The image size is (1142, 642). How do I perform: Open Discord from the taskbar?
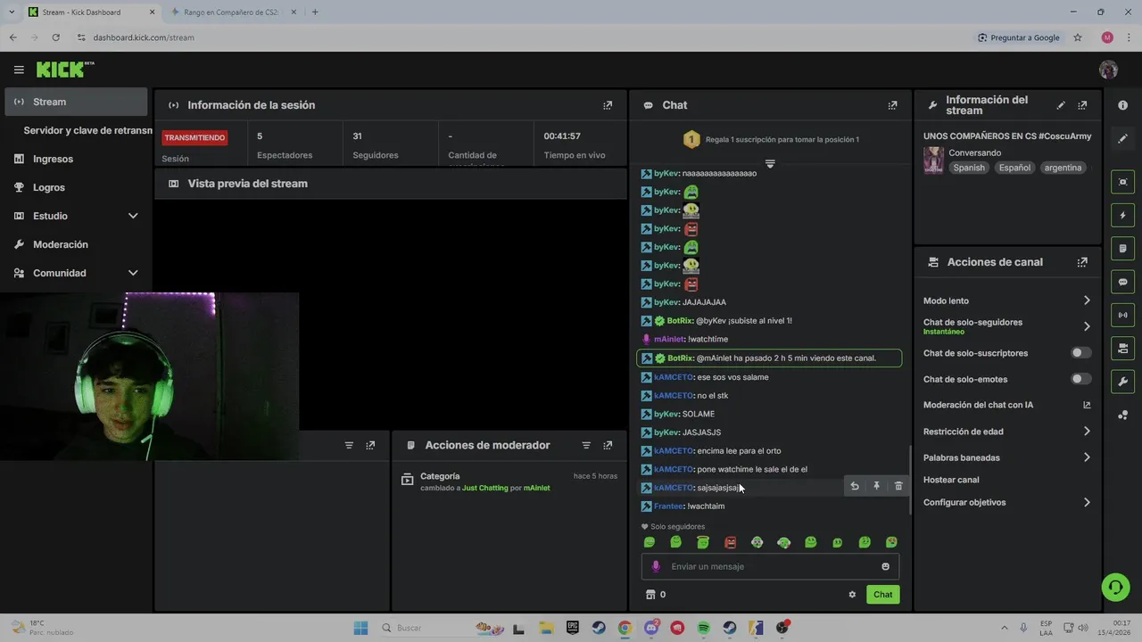(x=651, y=628)
